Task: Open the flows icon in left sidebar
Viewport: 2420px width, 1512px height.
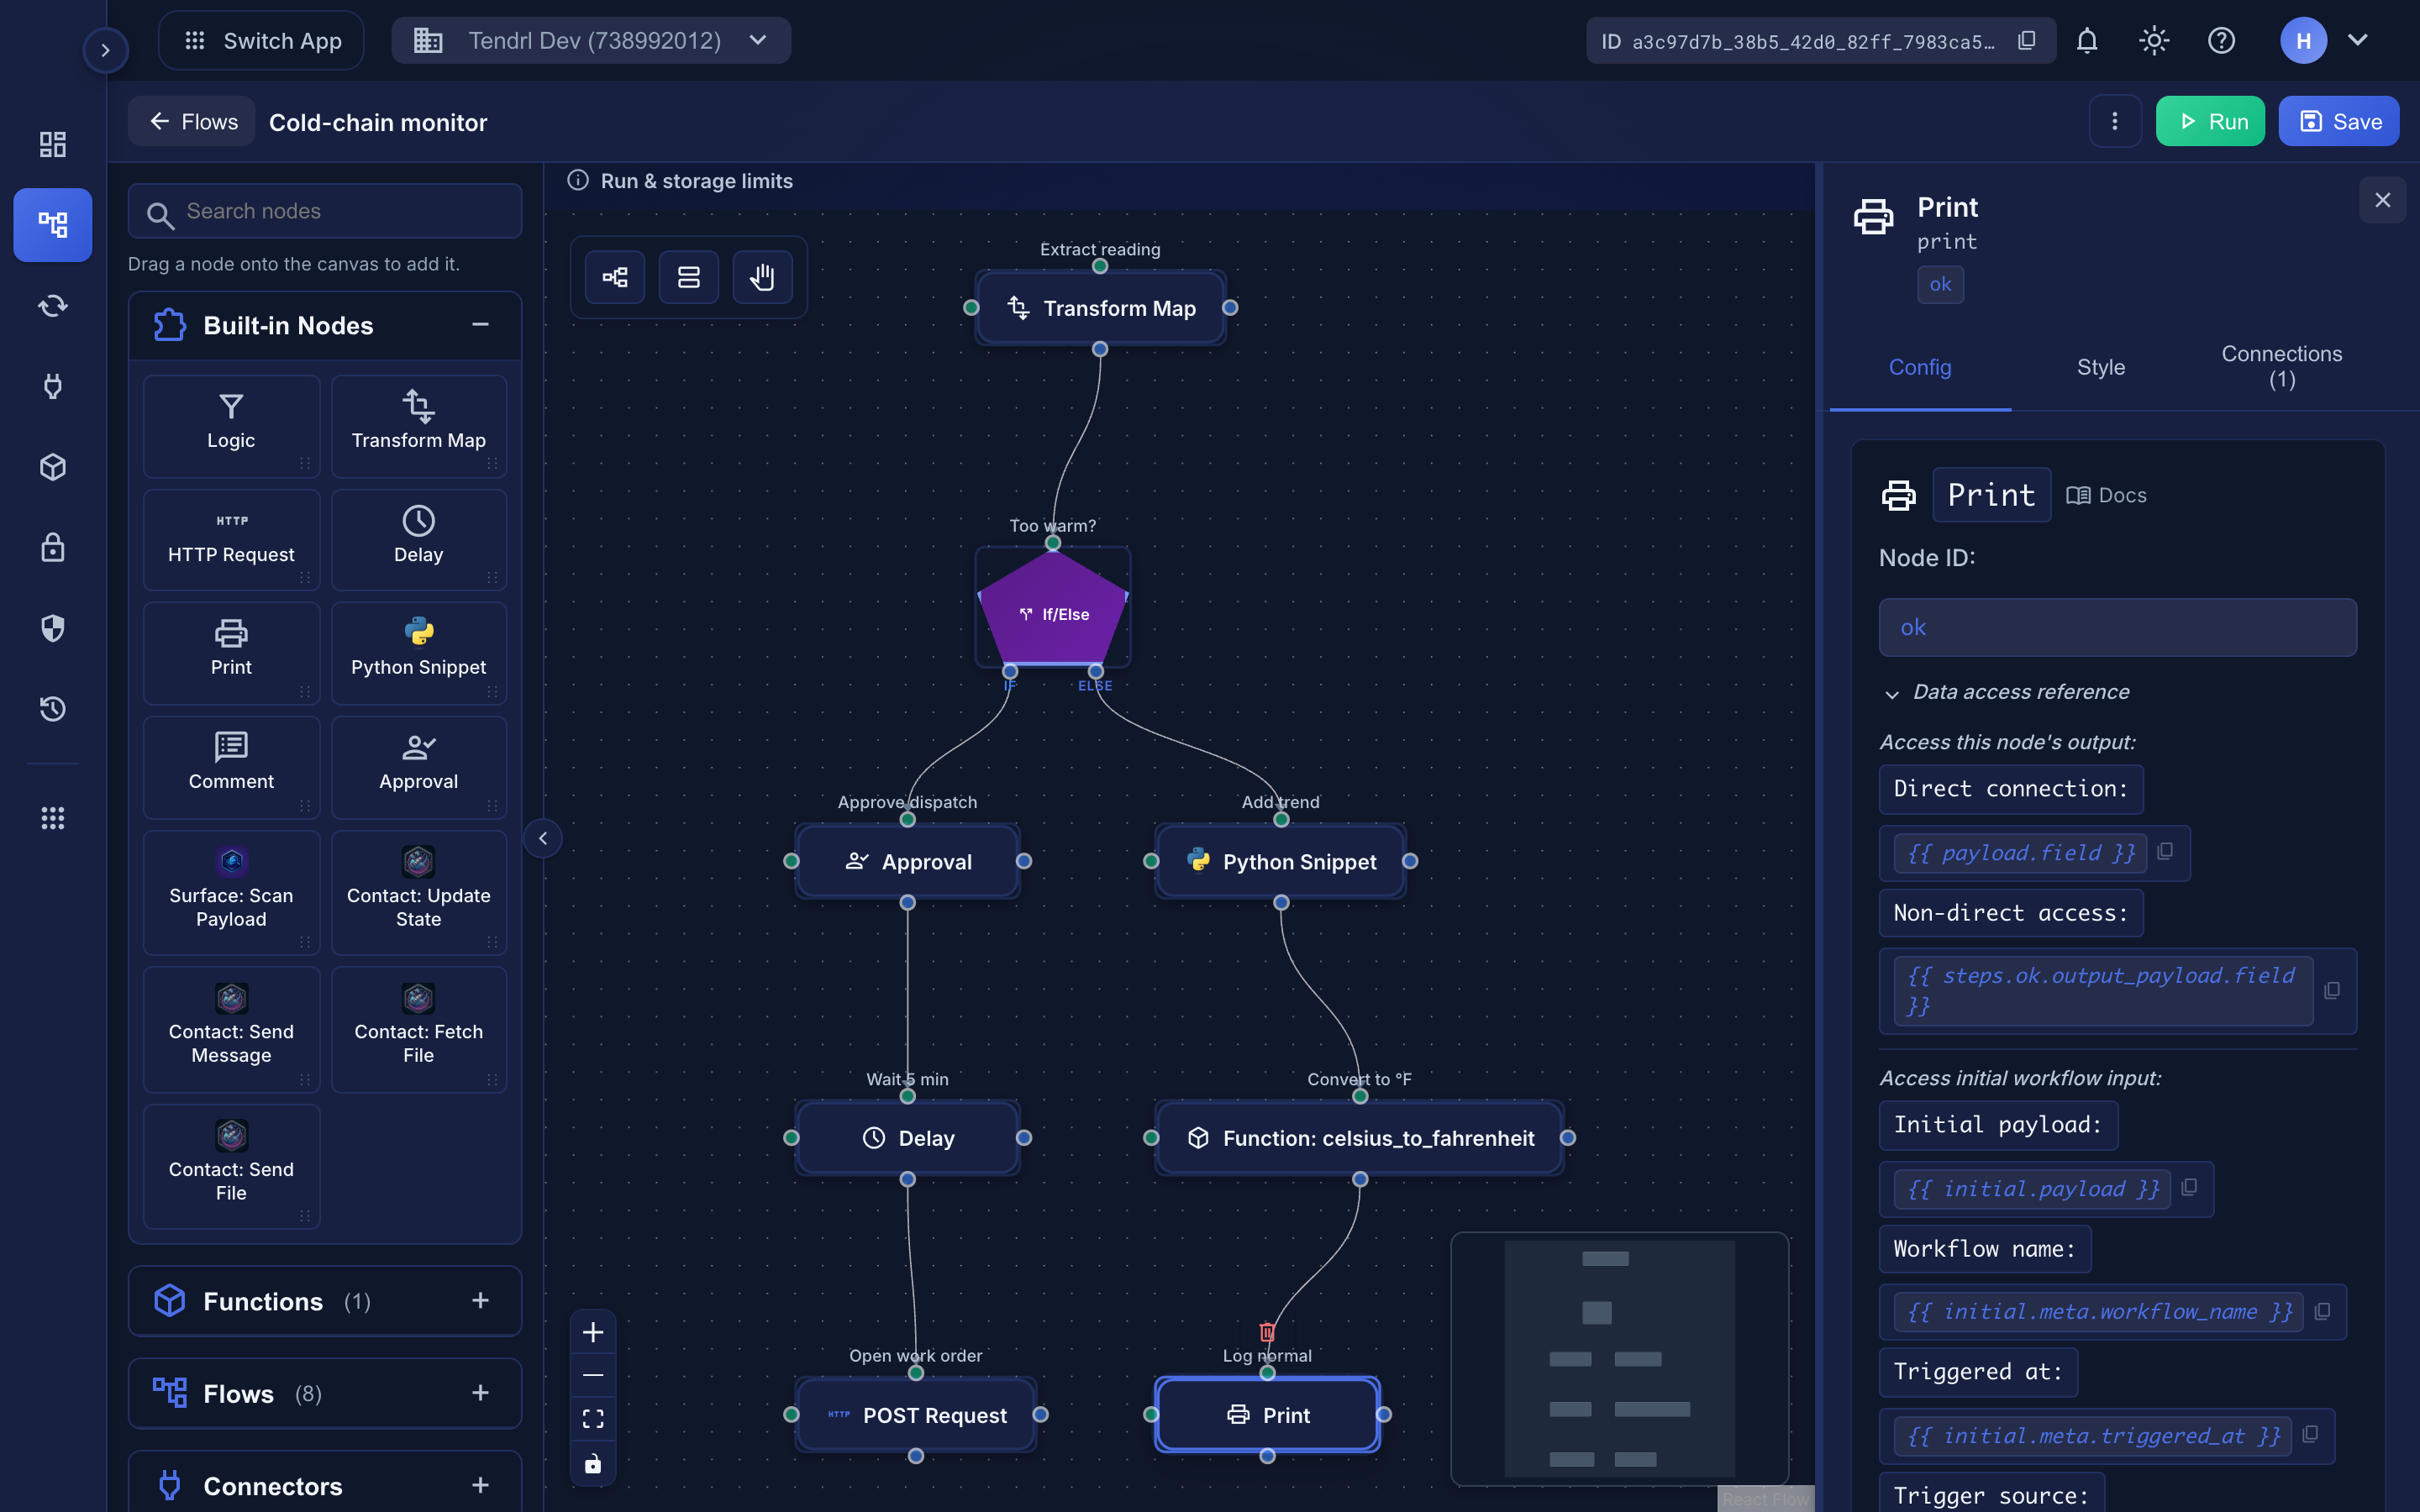Action: (x=53, y=224)
